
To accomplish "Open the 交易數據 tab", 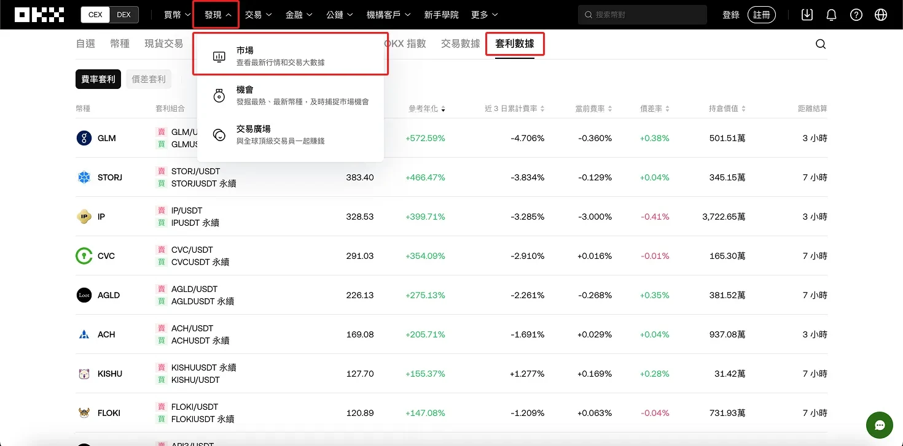I will click(461, 44).
